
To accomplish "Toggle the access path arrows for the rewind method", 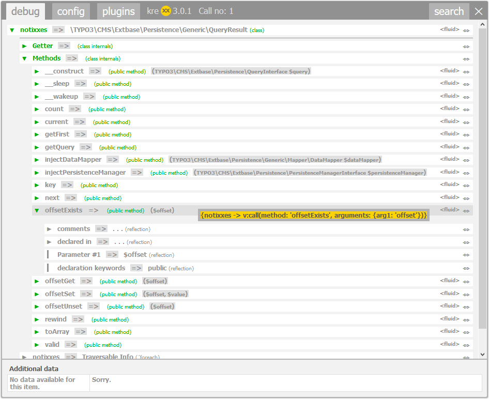I will coord(466,319).
